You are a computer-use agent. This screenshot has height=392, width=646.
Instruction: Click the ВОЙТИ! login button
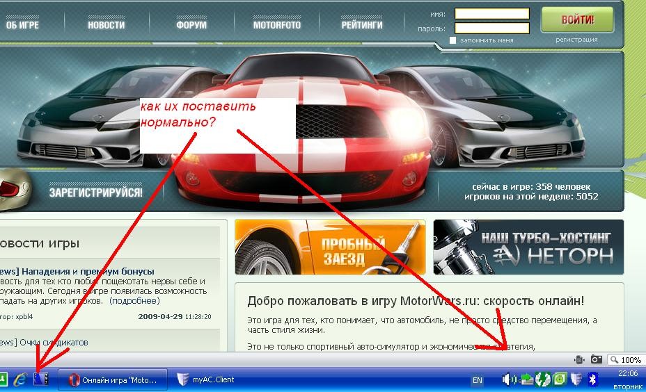(578, 19)
